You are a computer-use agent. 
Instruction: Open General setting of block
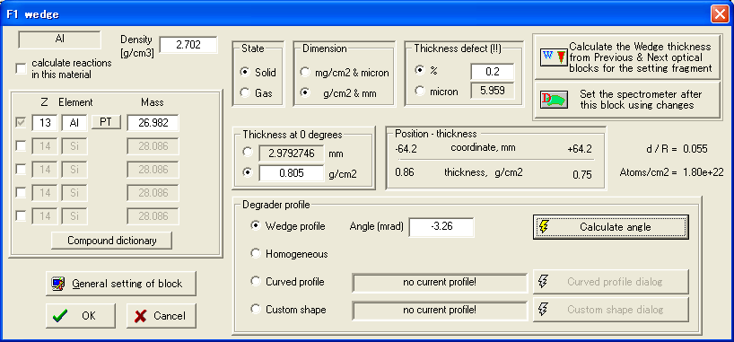(121, 284)
